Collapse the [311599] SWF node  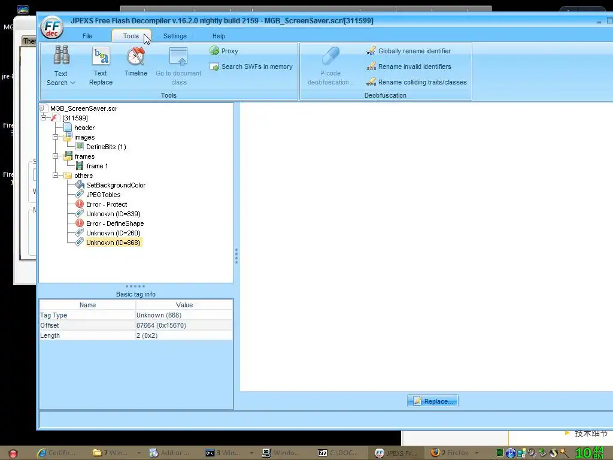pyautogui.click(x=43, y=118)
